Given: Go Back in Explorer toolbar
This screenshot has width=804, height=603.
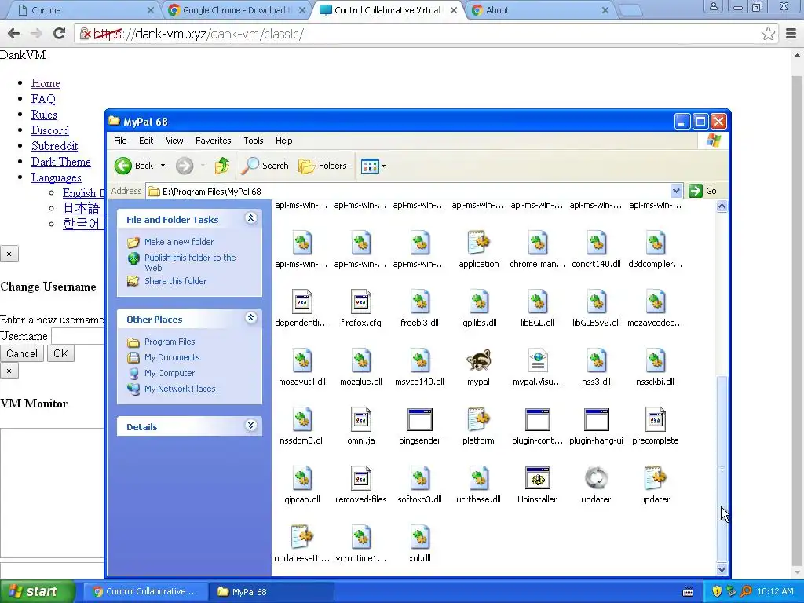Looking at the screenshot, I should click(133, 166).
